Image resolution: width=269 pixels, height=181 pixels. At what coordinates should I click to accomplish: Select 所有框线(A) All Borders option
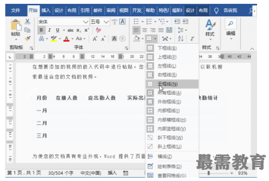(x=172, y=93)
